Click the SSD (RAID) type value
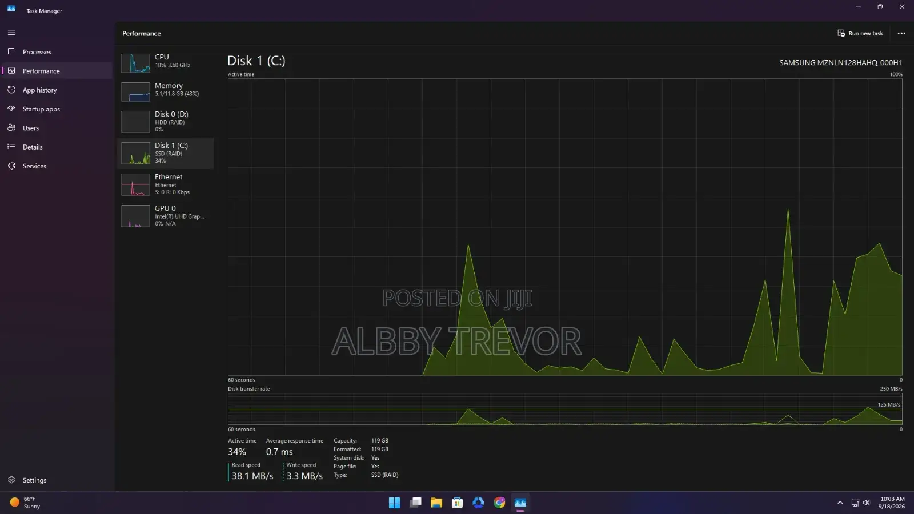 [384, 475]
